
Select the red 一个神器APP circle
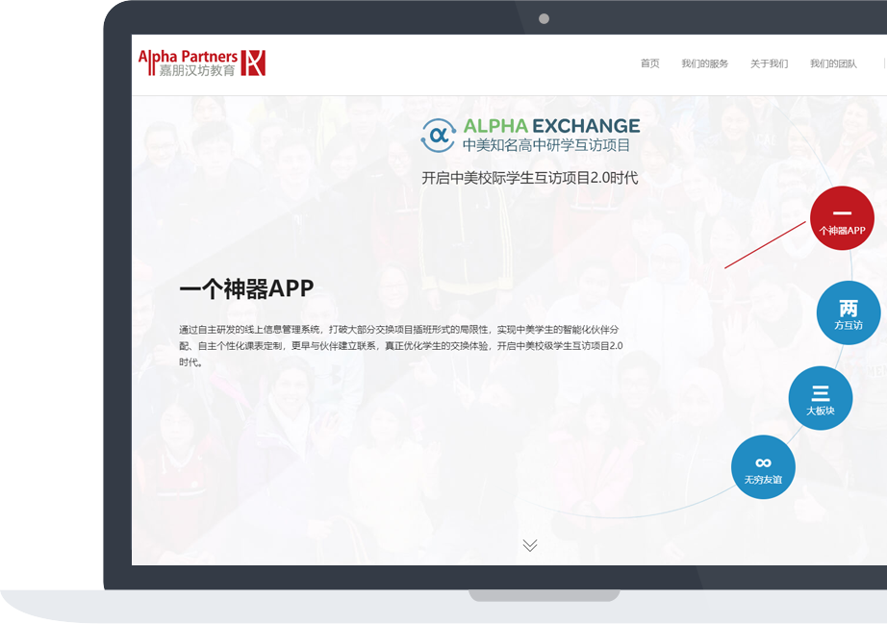point(842,218)
